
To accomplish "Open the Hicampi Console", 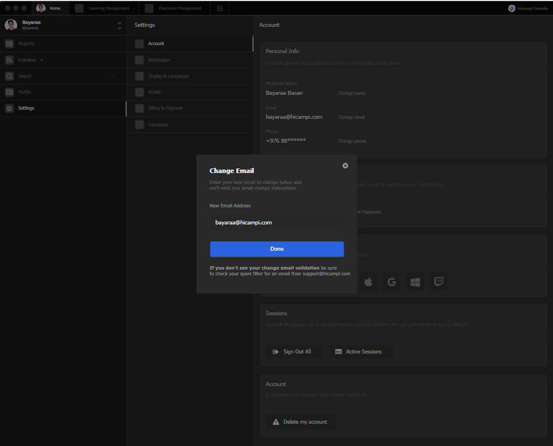I will pyautogui.click(x=527, y=8).
